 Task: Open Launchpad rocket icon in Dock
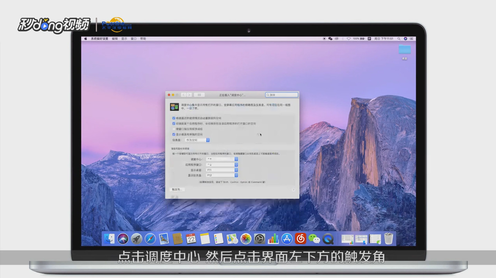137,239
